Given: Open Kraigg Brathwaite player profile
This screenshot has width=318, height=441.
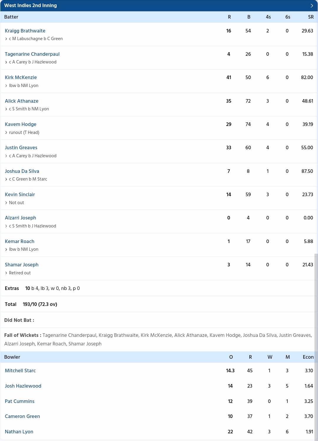Looking at the screenshot, I should tap(25, 31).
